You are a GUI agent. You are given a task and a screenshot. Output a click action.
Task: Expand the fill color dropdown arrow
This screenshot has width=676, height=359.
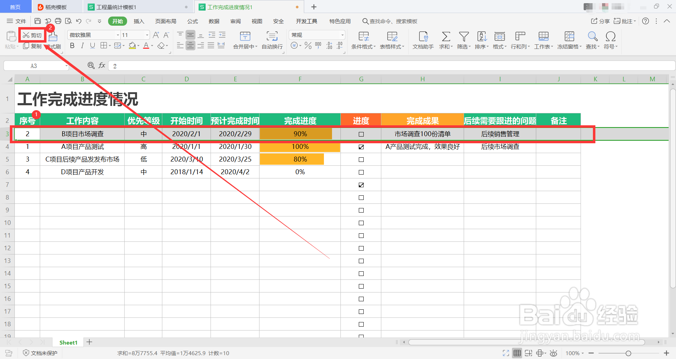(x=138, y=46)
